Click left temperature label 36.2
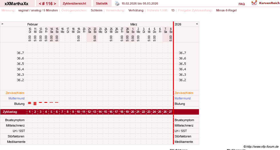Viewport: 280px width, 150px height. tap(20, 80)
